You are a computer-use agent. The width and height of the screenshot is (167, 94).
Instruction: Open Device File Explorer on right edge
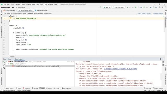[x=166, y=79]
